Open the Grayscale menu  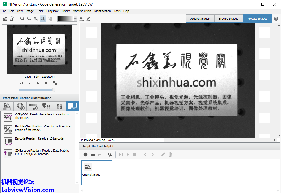(x=52, y=11)
